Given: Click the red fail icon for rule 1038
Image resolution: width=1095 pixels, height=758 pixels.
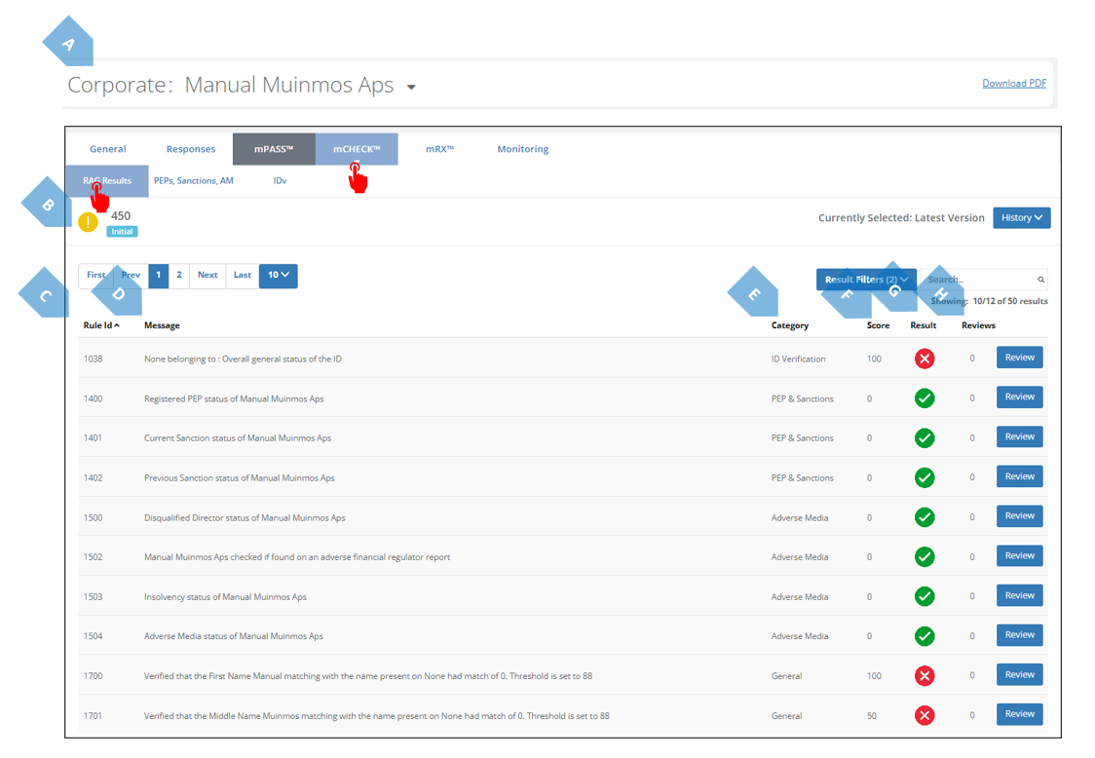Looking at the screenshot, I should pos(924,358).
